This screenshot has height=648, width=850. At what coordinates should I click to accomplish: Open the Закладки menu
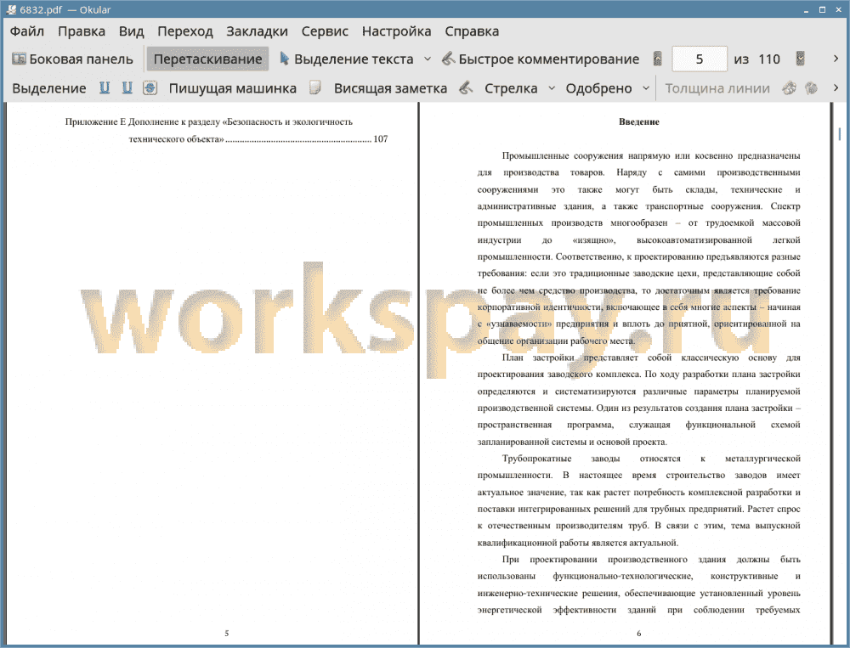tap(257, 31)
